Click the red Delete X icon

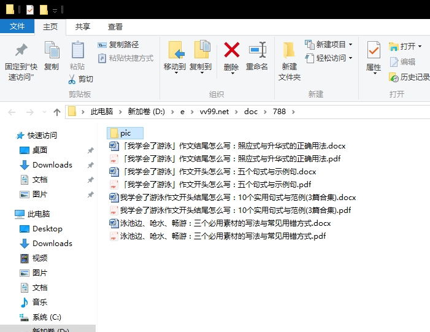[x=231, y=50]
